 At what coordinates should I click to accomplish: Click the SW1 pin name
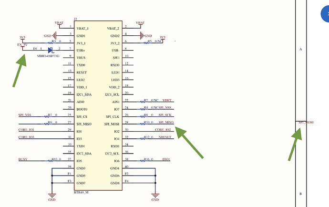[x=116, y=58]
